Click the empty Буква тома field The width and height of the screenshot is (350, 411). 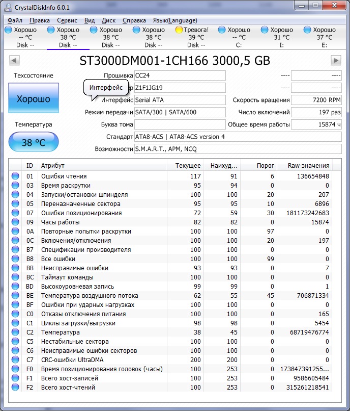[x=180, y=124]
